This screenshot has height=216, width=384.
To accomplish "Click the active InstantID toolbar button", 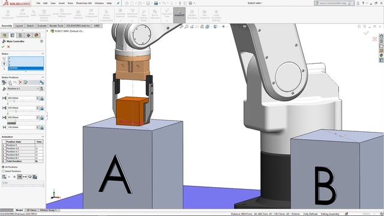I will point(179,14).
